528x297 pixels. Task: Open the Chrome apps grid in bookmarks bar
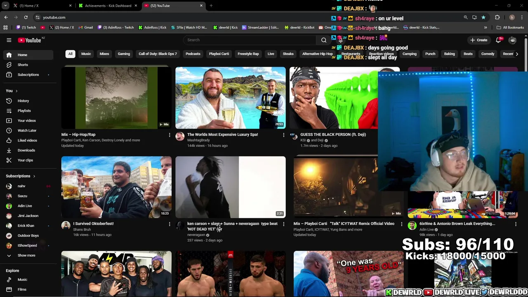point(5,28)
